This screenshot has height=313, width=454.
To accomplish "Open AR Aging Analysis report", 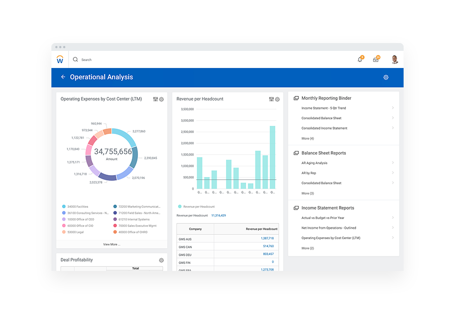I will coord(315,163).
